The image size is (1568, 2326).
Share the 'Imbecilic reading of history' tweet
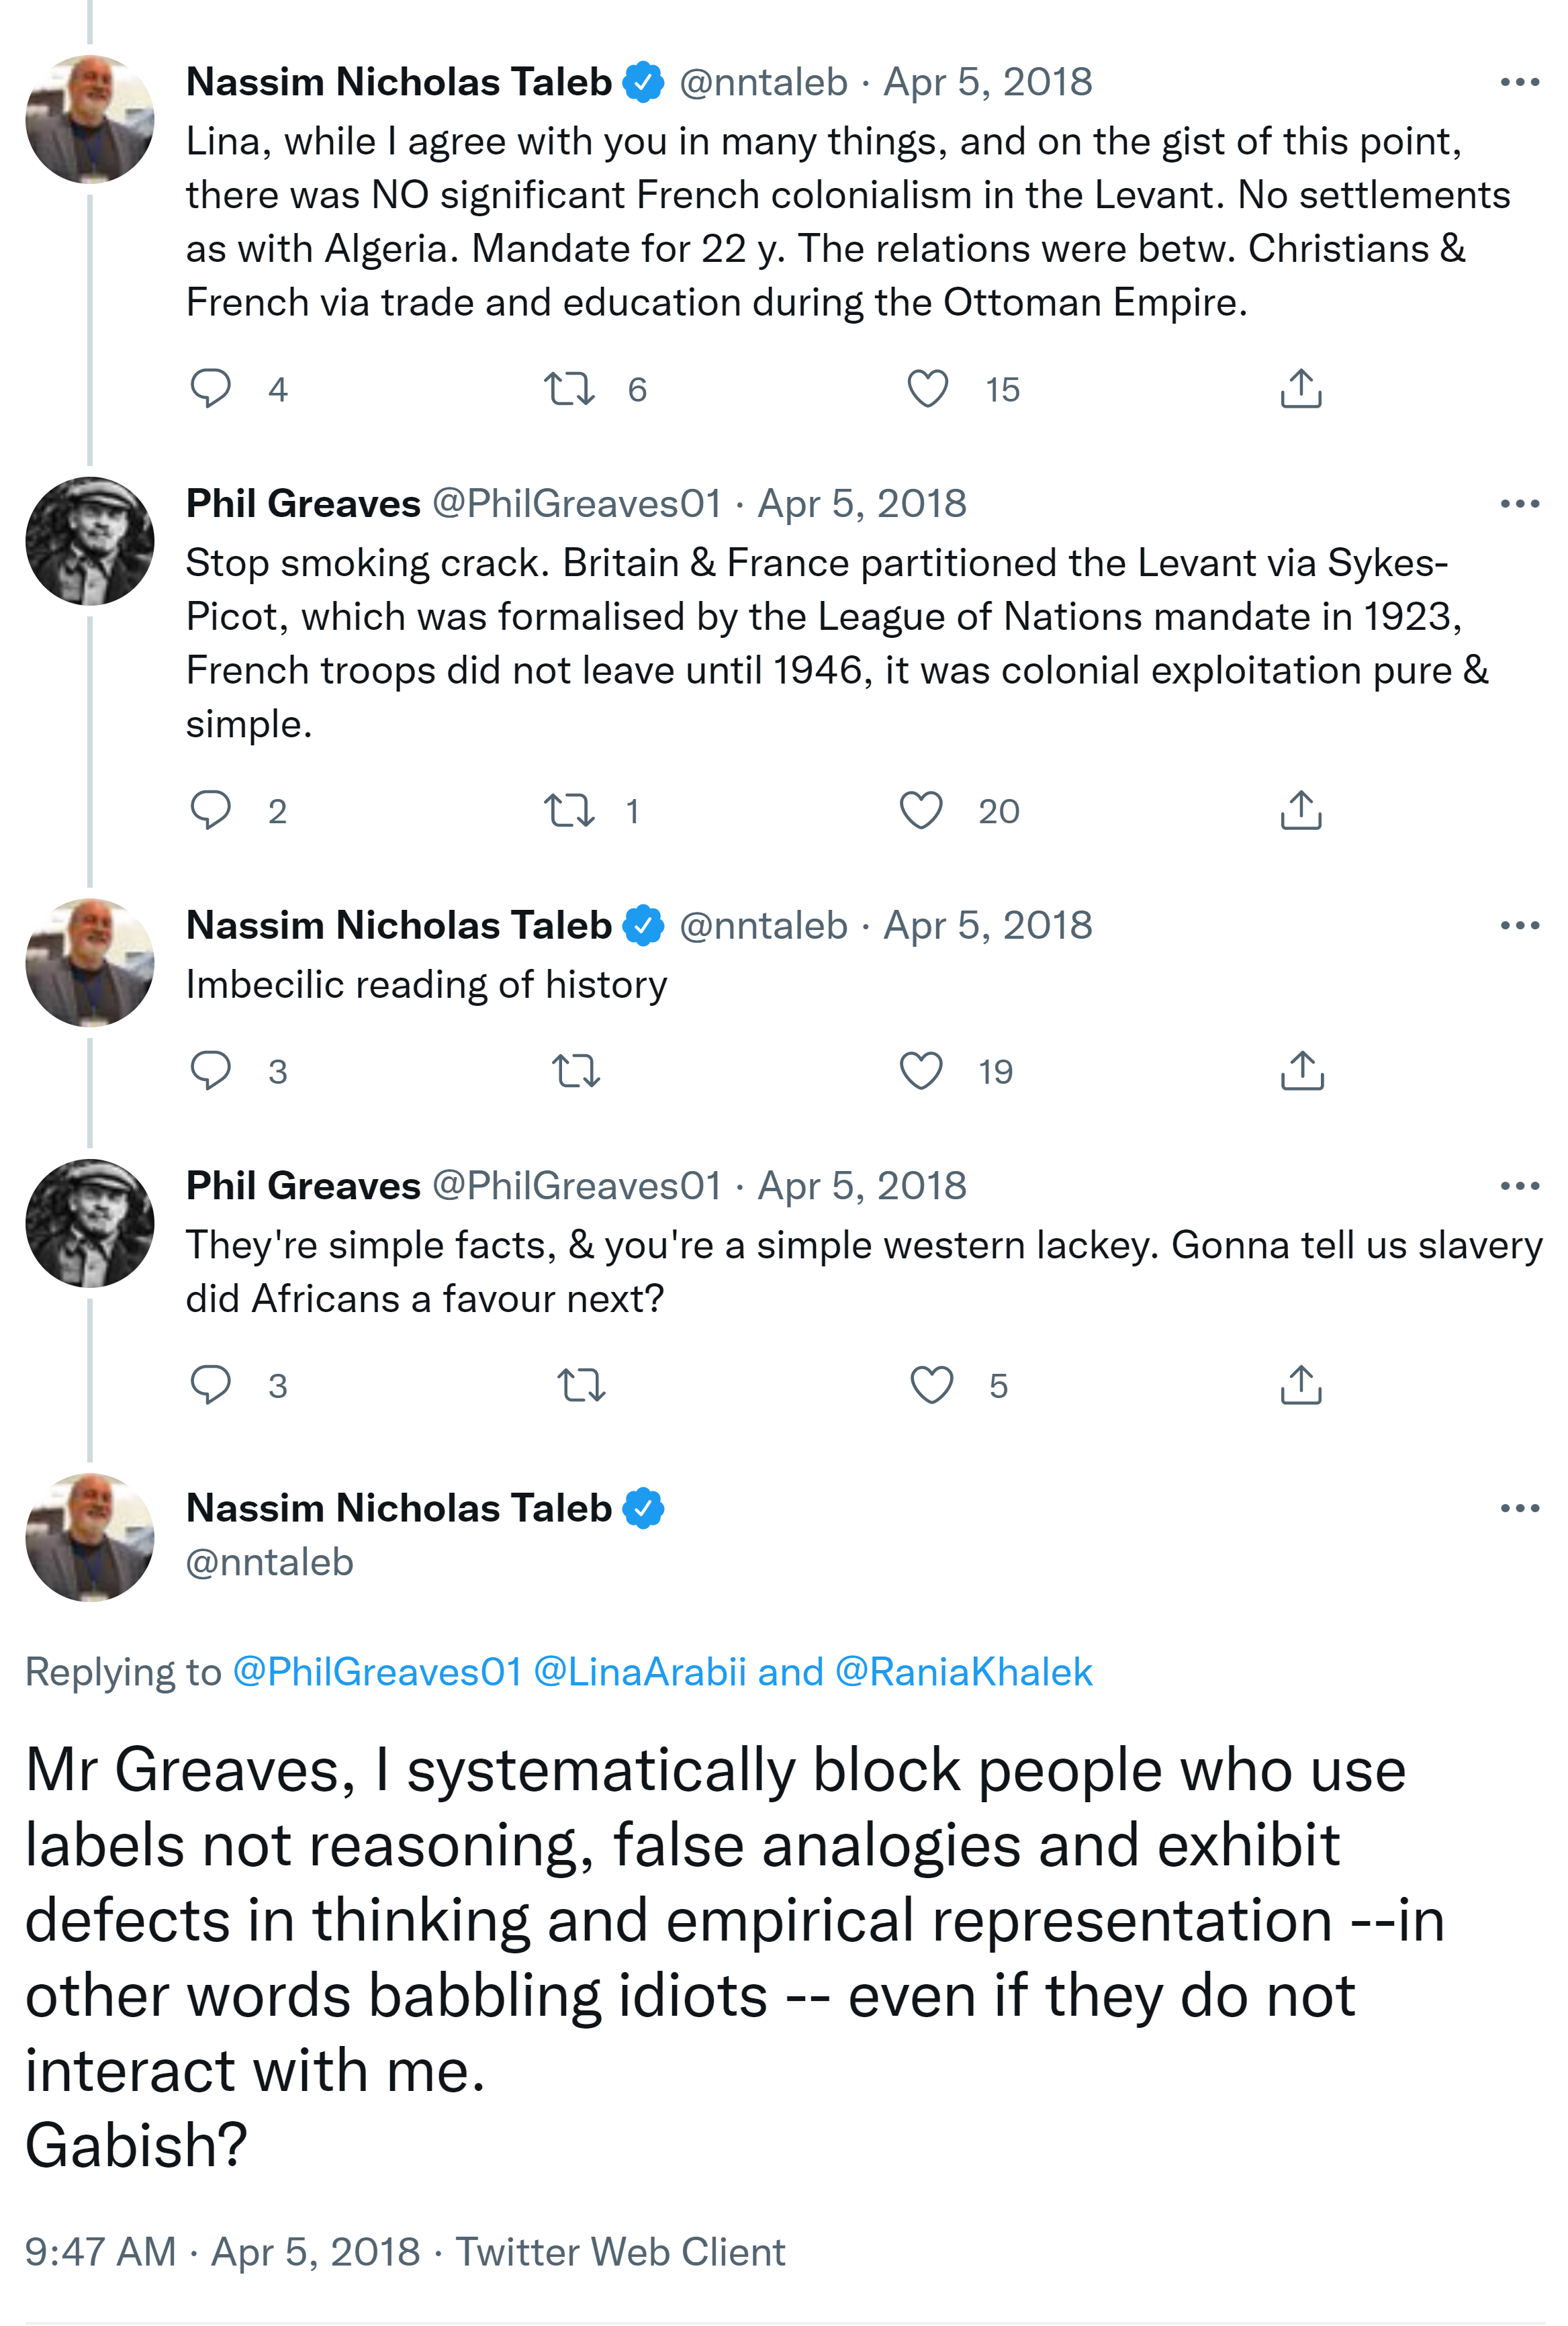(x=1301, y=1070)
